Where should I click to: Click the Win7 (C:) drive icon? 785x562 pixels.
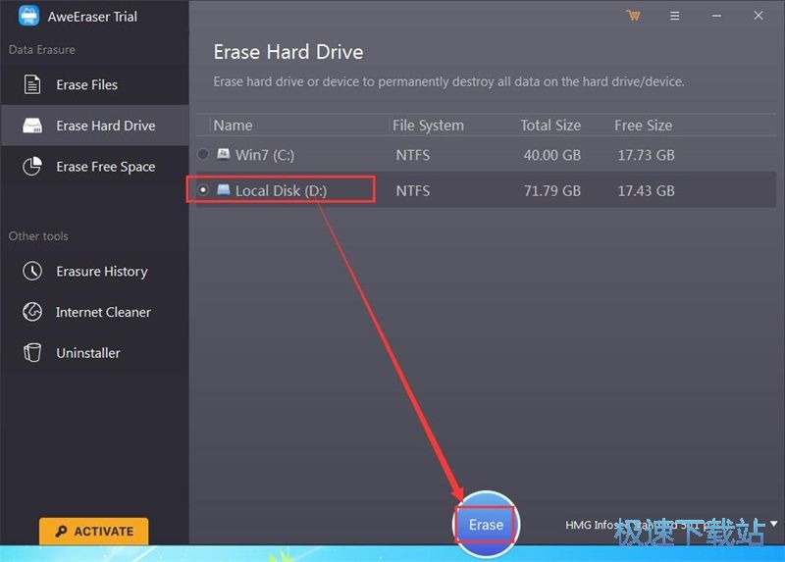click(224, 153)
